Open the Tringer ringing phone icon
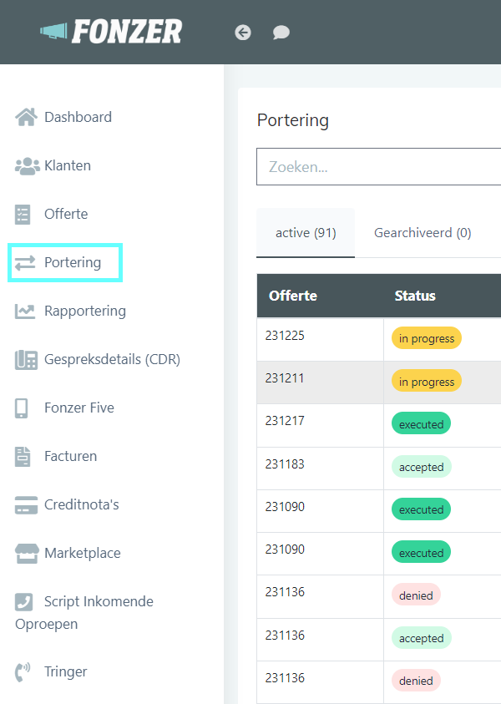 [23, 672]
